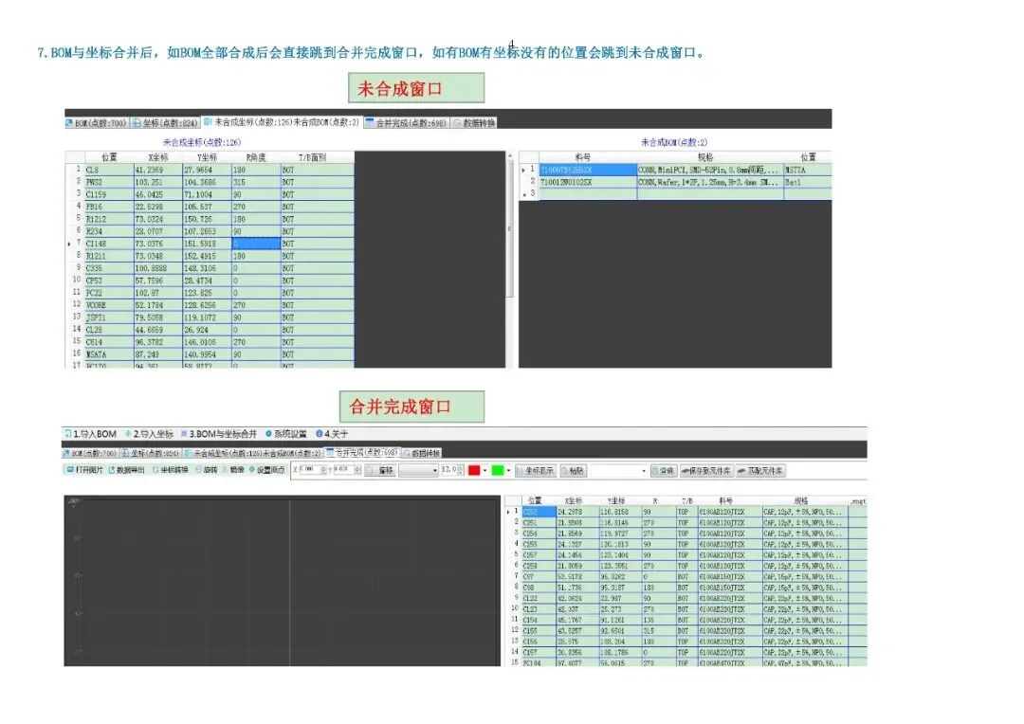Click the 旋转 rotate icon
Screen dimensions: 1024x724
(x=207, y=470)
